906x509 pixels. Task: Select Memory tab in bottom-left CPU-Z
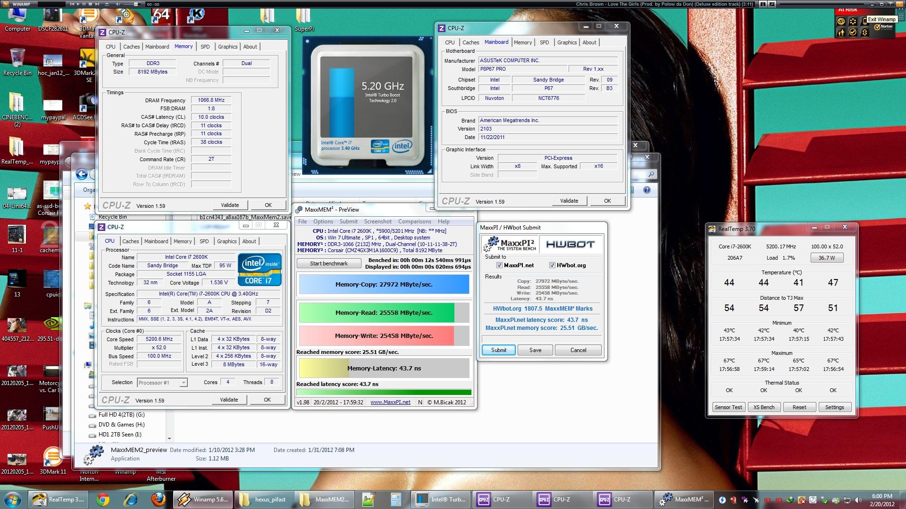[x=183, y=241]
